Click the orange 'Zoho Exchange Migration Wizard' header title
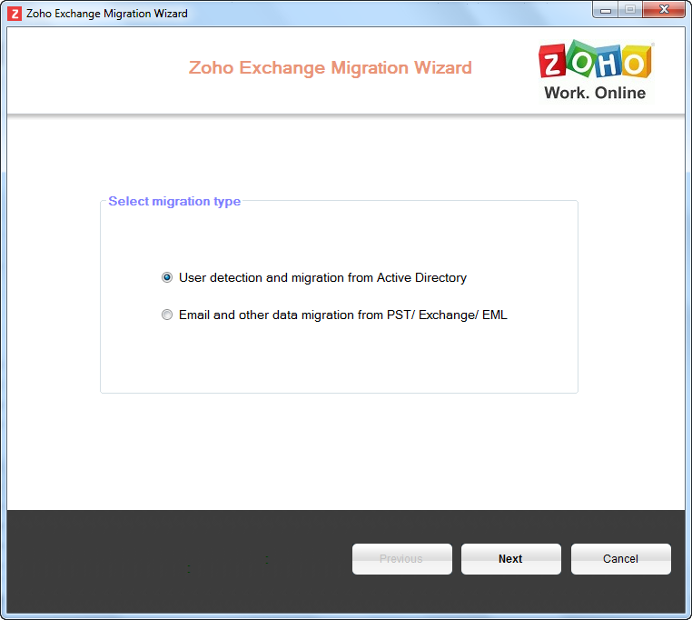The width and height of the screenshot is (692, 620). (330, 68)
